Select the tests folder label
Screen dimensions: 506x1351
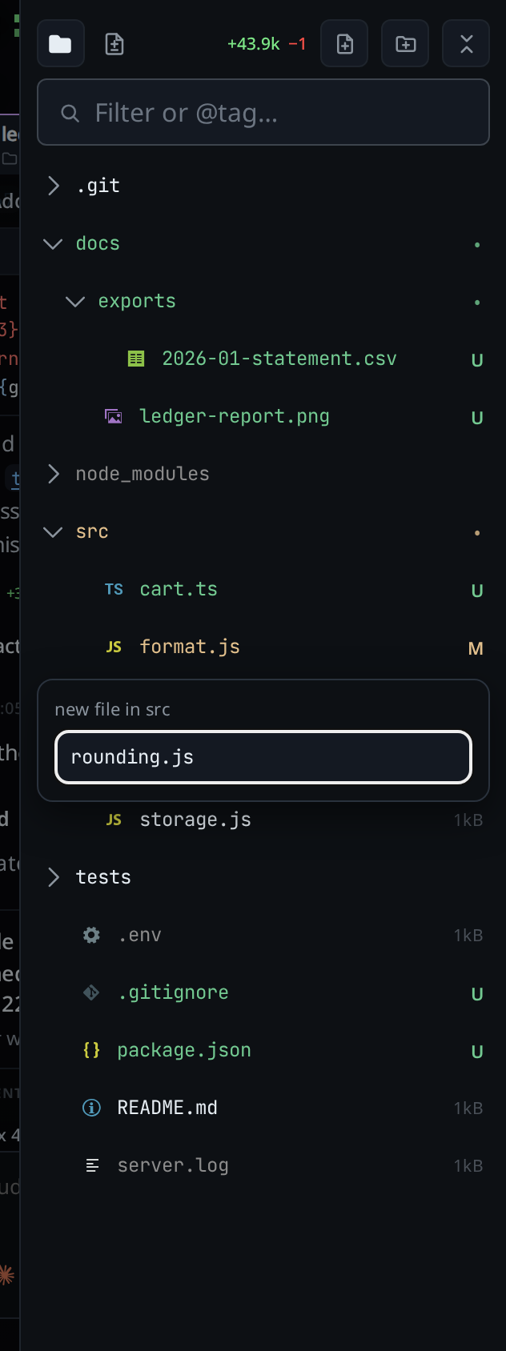pyautogui.click(x=103, y=877)
